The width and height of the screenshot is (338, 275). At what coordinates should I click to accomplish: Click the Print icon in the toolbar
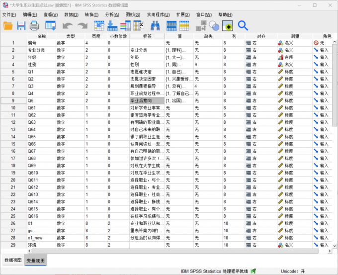(x=34, y=25)
